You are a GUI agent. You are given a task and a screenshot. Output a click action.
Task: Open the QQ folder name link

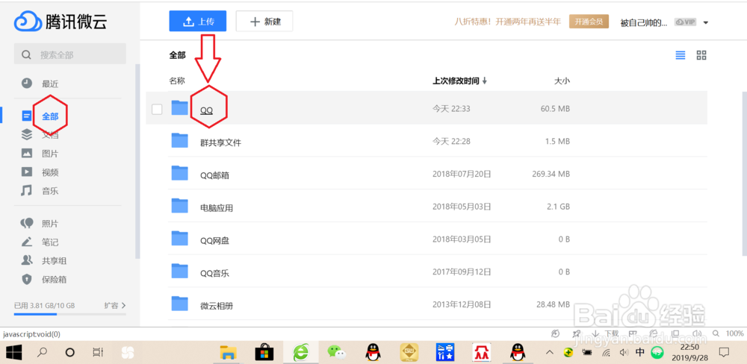[206, 110]
